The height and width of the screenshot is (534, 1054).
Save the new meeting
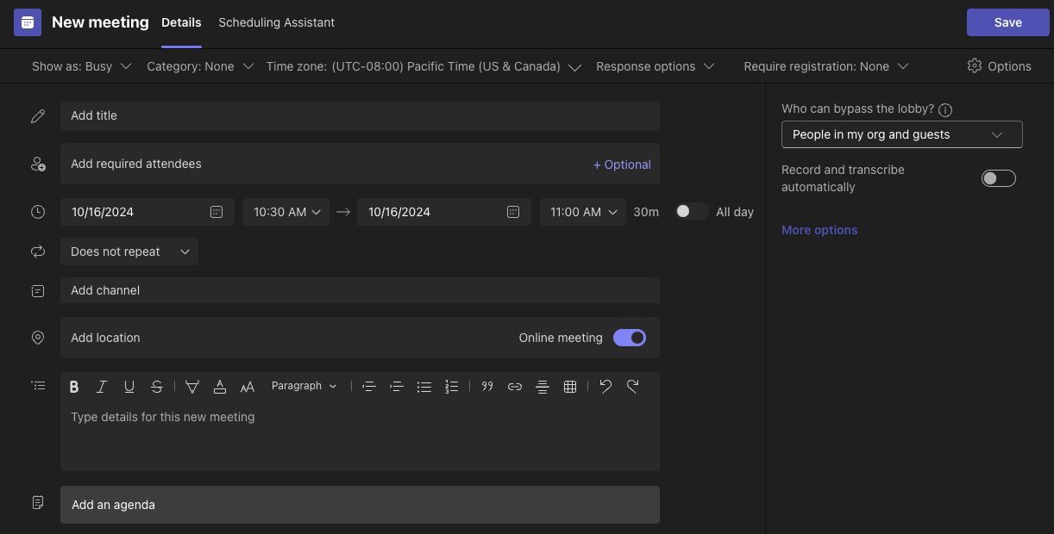click(x=1007, y=22)
